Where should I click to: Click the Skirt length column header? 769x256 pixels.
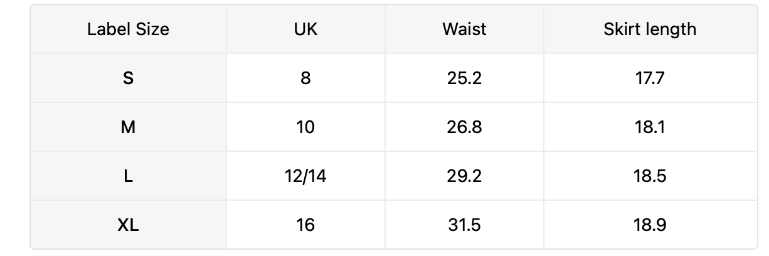point(650,29)
